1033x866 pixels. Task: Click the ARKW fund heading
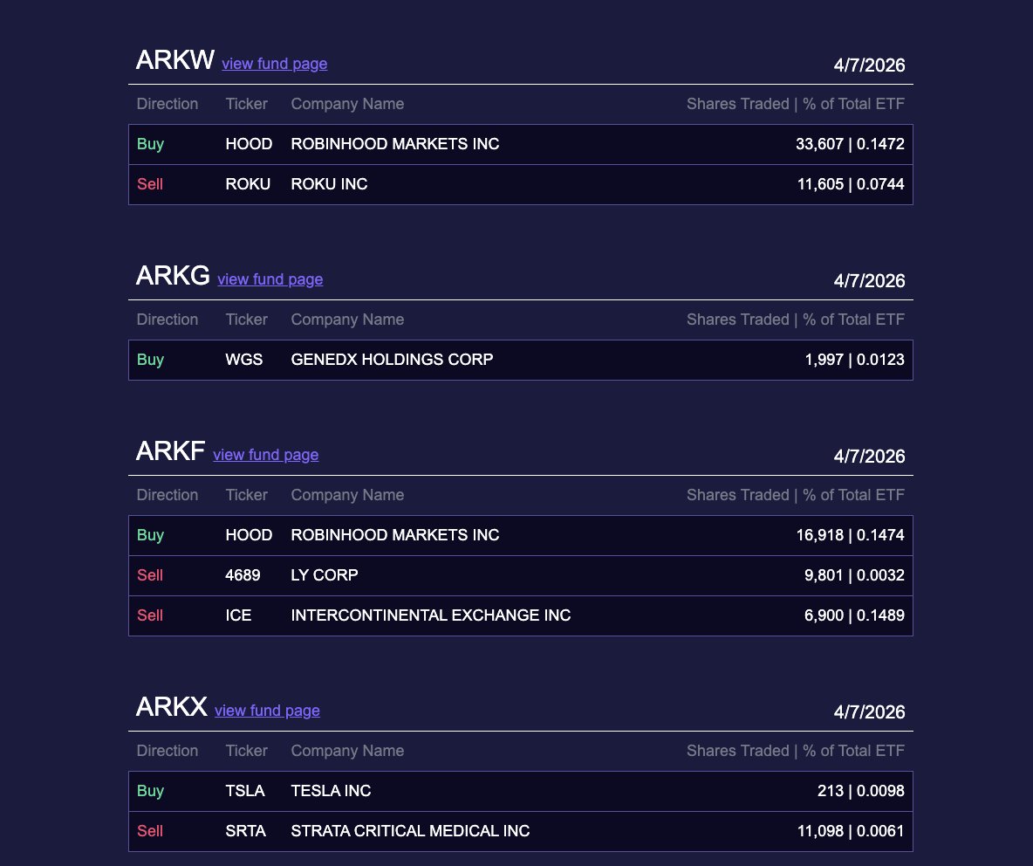pos(174,60)
